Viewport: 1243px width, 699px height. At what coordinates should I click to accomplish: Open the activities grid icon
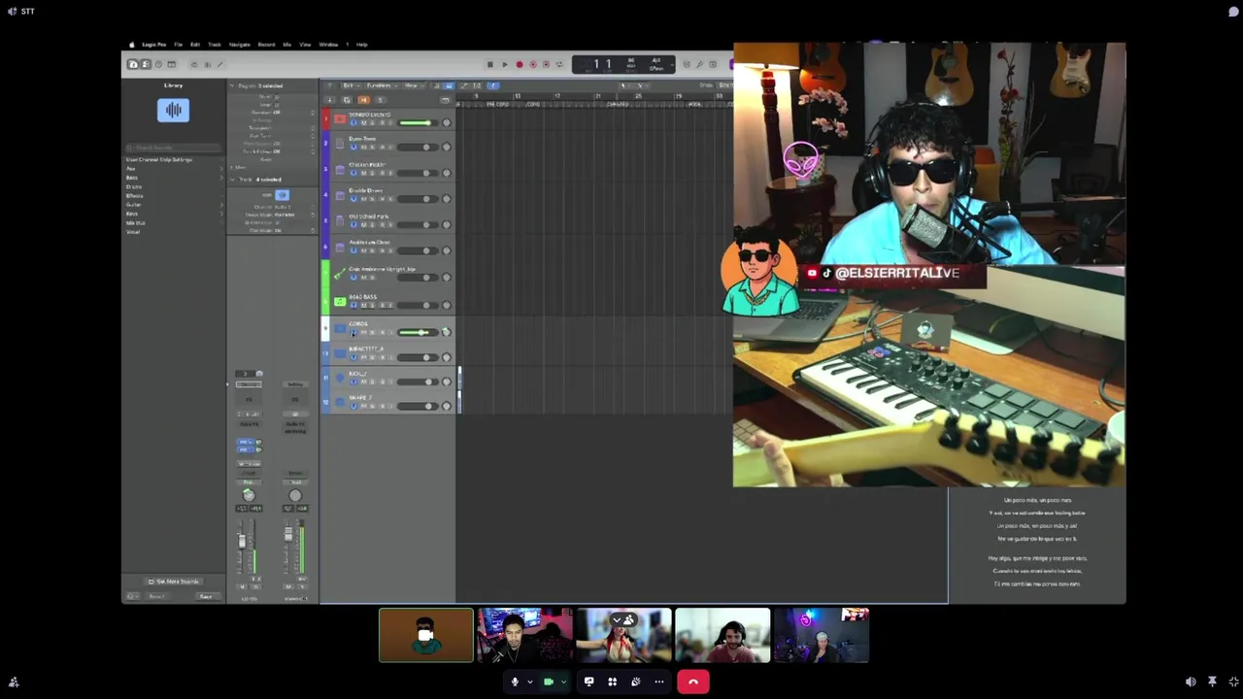coord(612,682)
